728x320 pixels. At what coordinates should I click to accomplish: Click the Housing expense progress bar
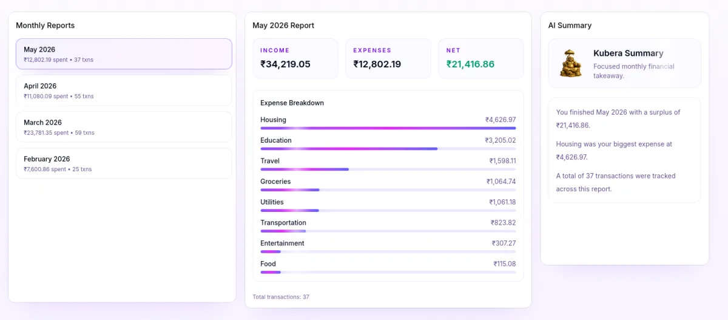388,128
